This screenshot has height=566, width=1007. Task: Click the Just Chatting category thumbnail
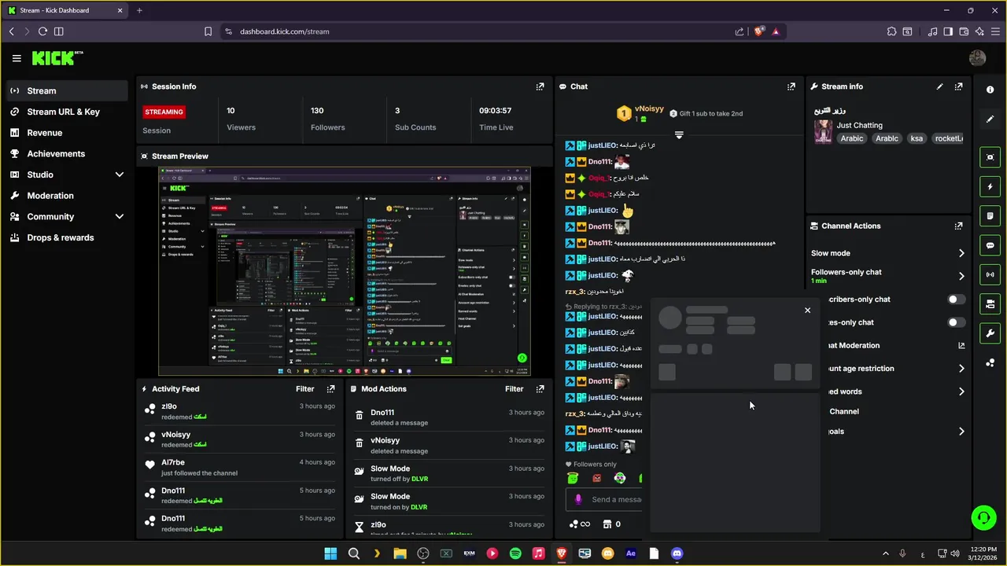click(x=823, y=131)
